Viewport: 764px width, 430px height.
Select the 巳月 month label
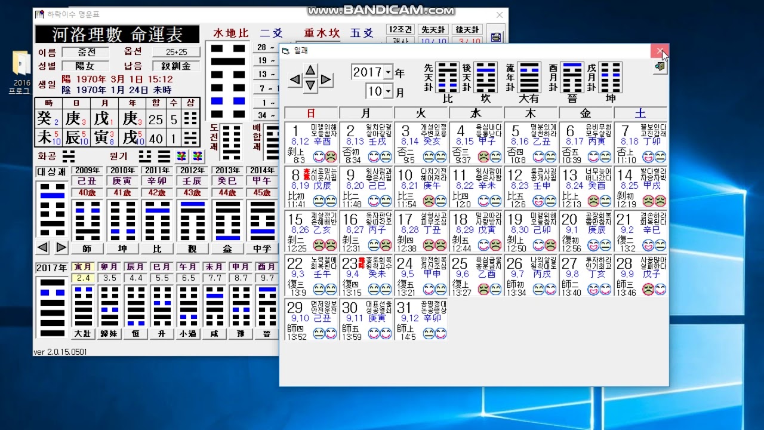point(162,267)
